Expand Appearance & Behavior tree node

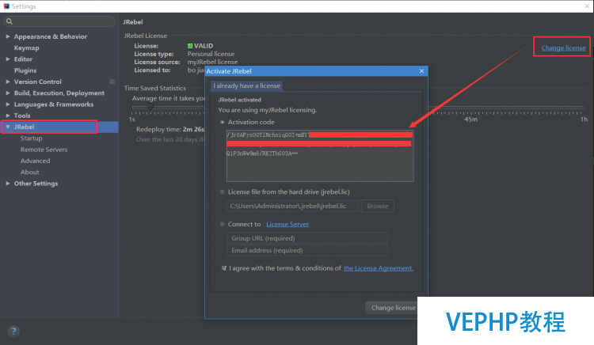[8, 36]
